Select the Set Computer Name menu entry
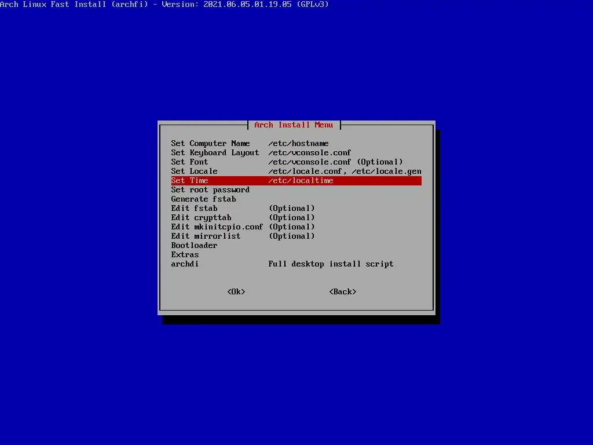The image size is (593, 445). 296,144
